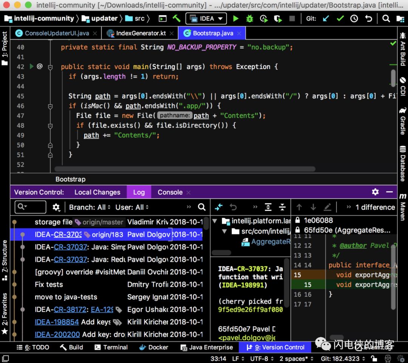Open the User: All filter dropdown

[132, 207]
